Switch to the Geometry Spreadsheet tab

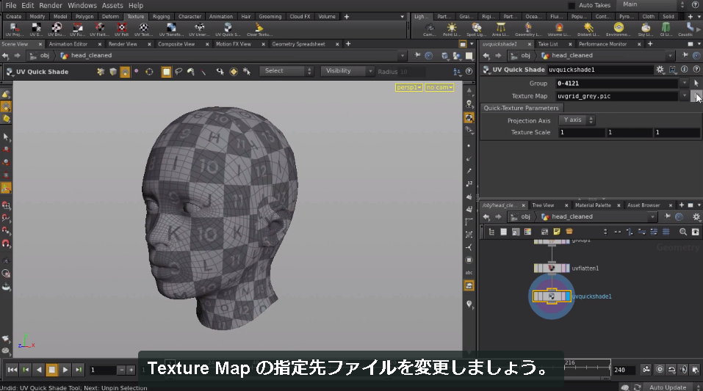coord(298,44)
